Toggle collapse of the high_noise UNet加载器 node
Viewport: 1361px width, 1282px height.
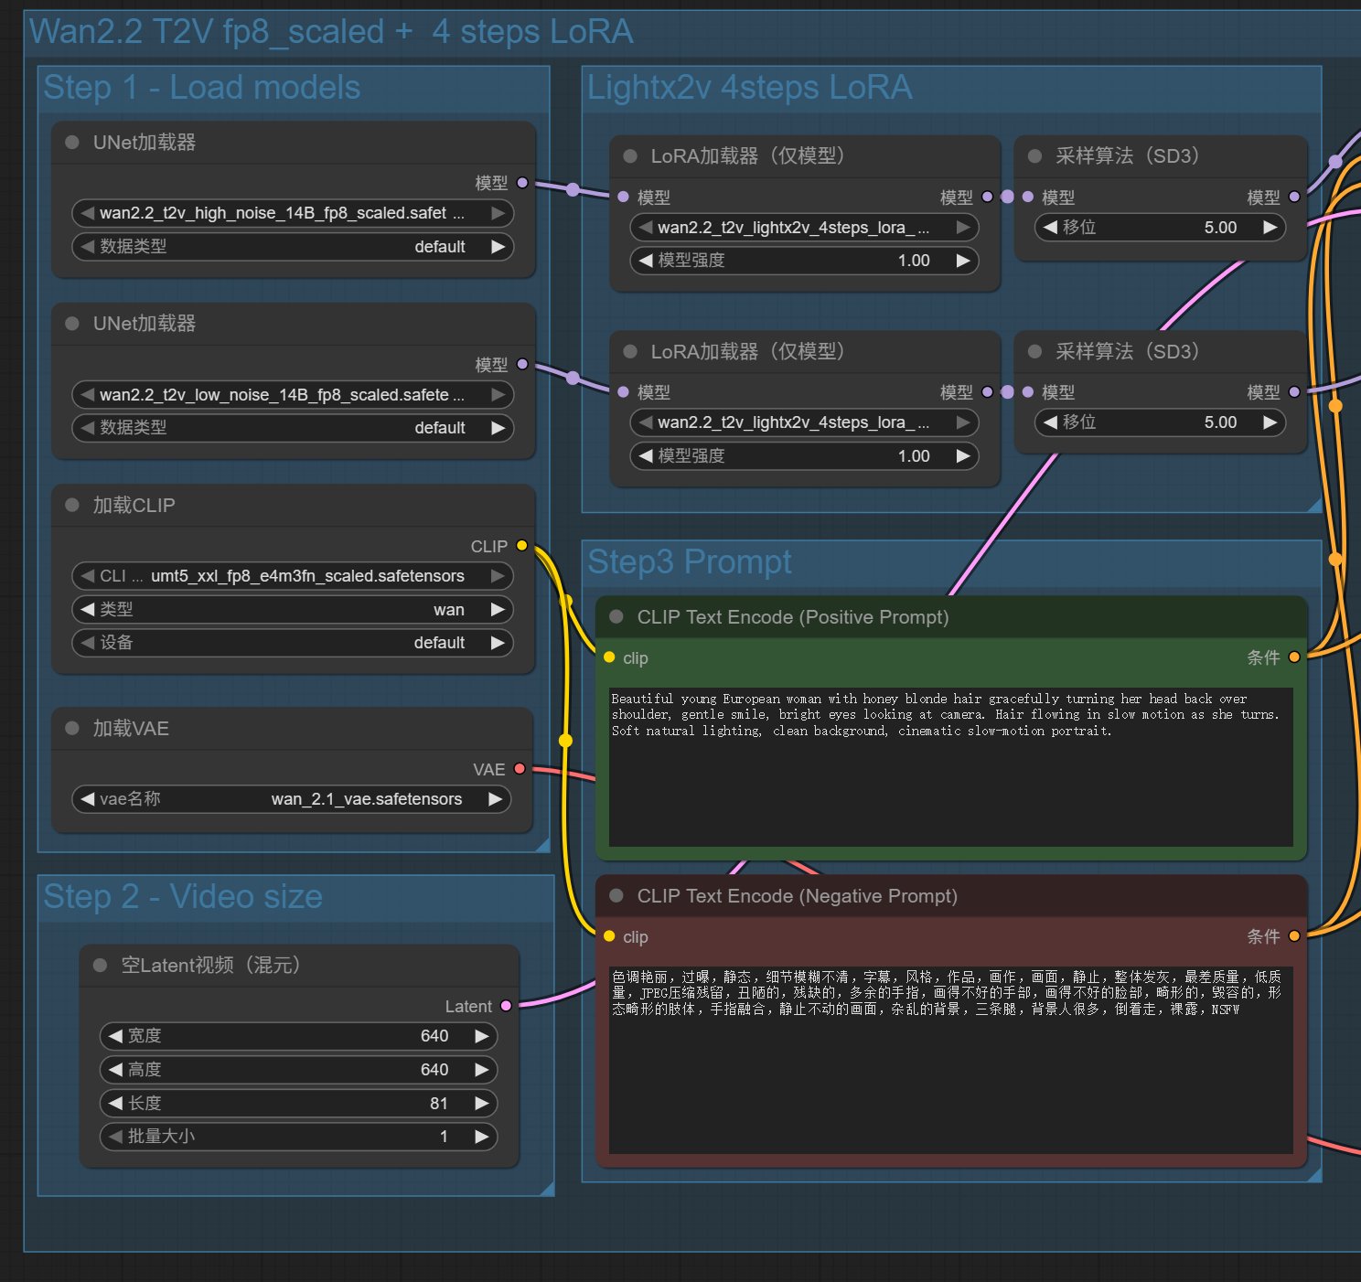click(72, 142)
